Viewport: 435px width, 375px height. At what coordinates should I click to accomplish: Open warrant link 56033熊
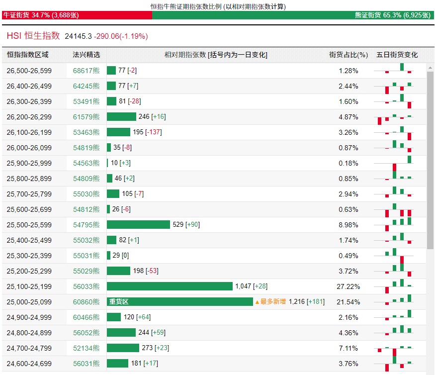coord(87,286)
